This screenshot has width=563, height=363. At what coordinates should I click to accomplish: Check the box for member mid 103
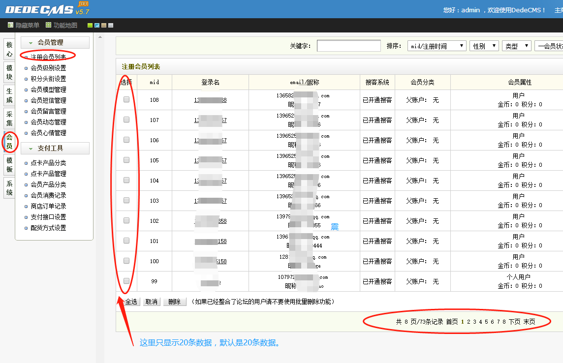pos(126,200)
